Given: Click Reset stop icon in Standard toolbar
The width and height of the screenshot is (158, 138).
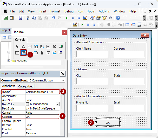Looking at the screenshot, I should (79, 18).
